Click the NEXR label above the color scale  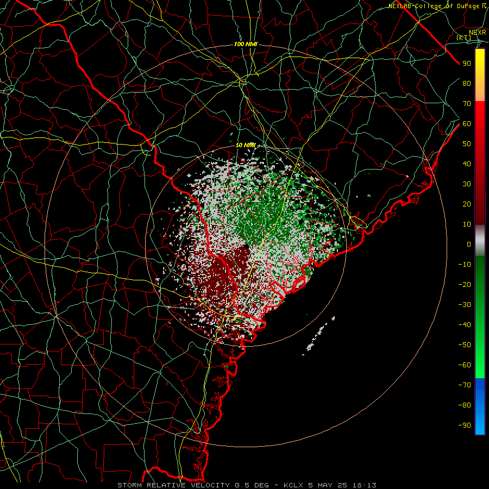[x=478, y=32]
